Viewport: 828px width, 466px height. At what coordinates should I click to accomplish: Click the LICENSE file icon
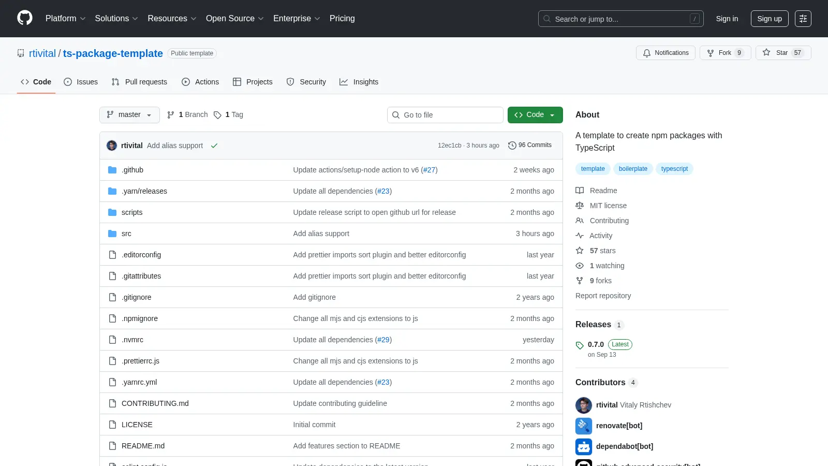(x=112, y=425)
